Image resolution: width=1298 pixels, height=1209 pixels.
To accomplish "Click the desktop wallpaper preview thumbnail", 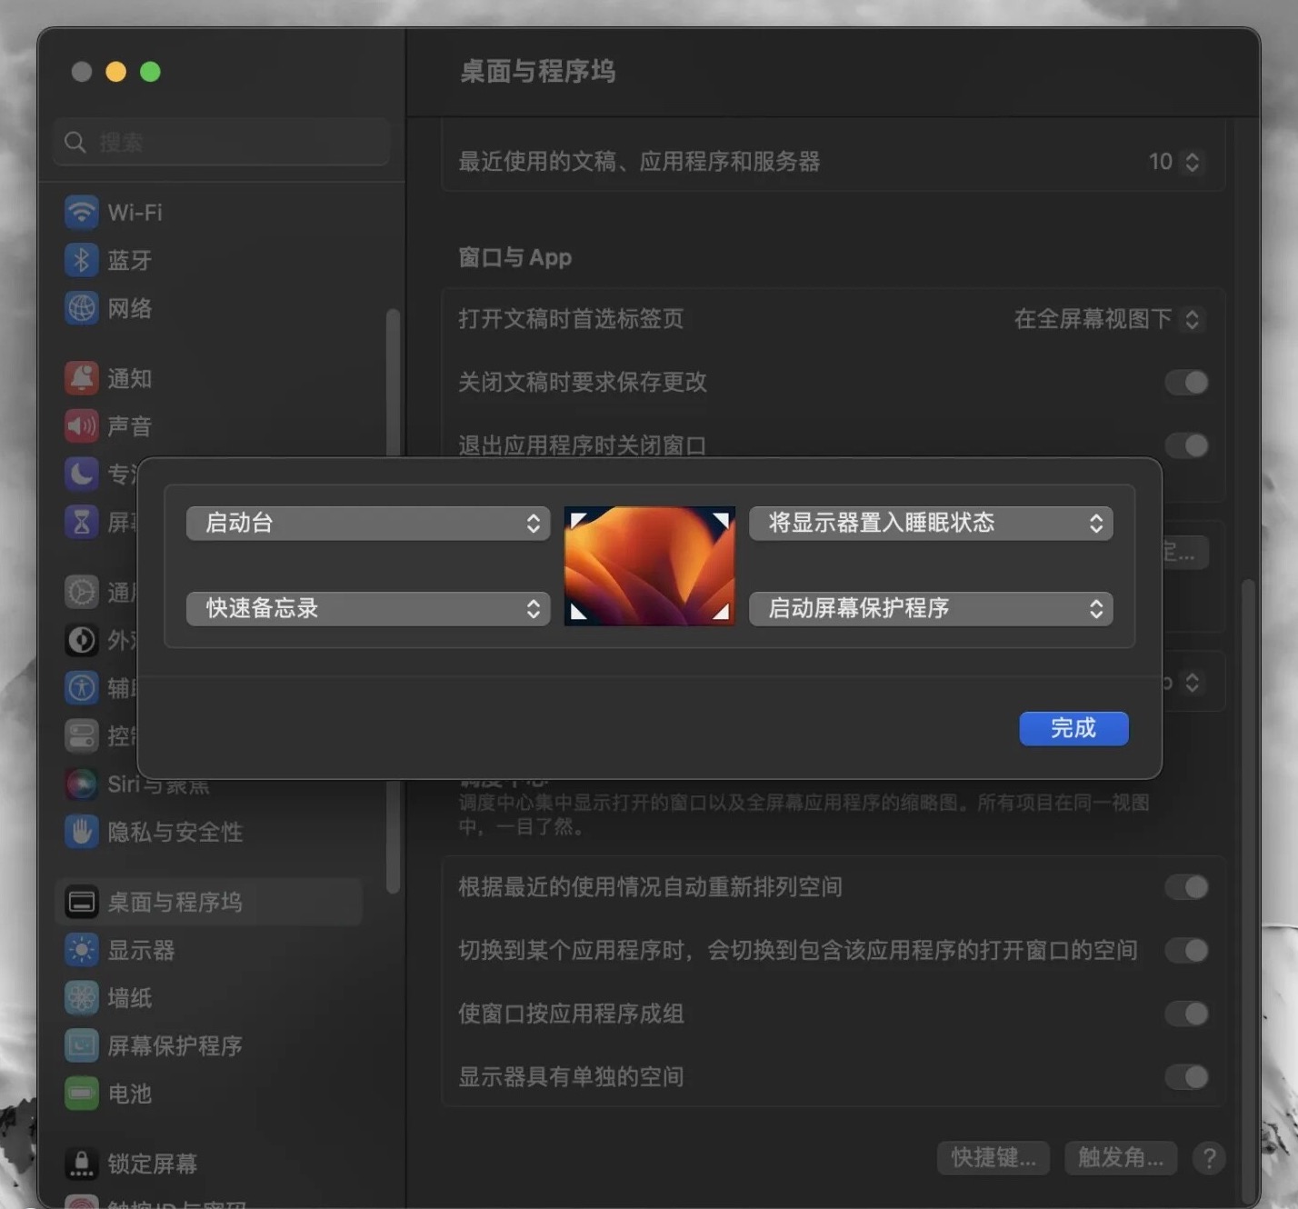I will pyautogui.click(x=649, y=565).
